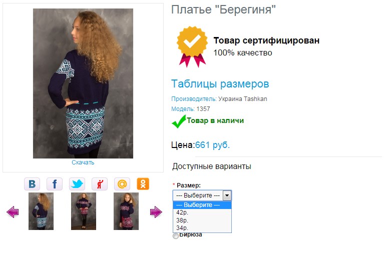Open the main product photo
The image size is (389, 262).
(x=83, y=83)
